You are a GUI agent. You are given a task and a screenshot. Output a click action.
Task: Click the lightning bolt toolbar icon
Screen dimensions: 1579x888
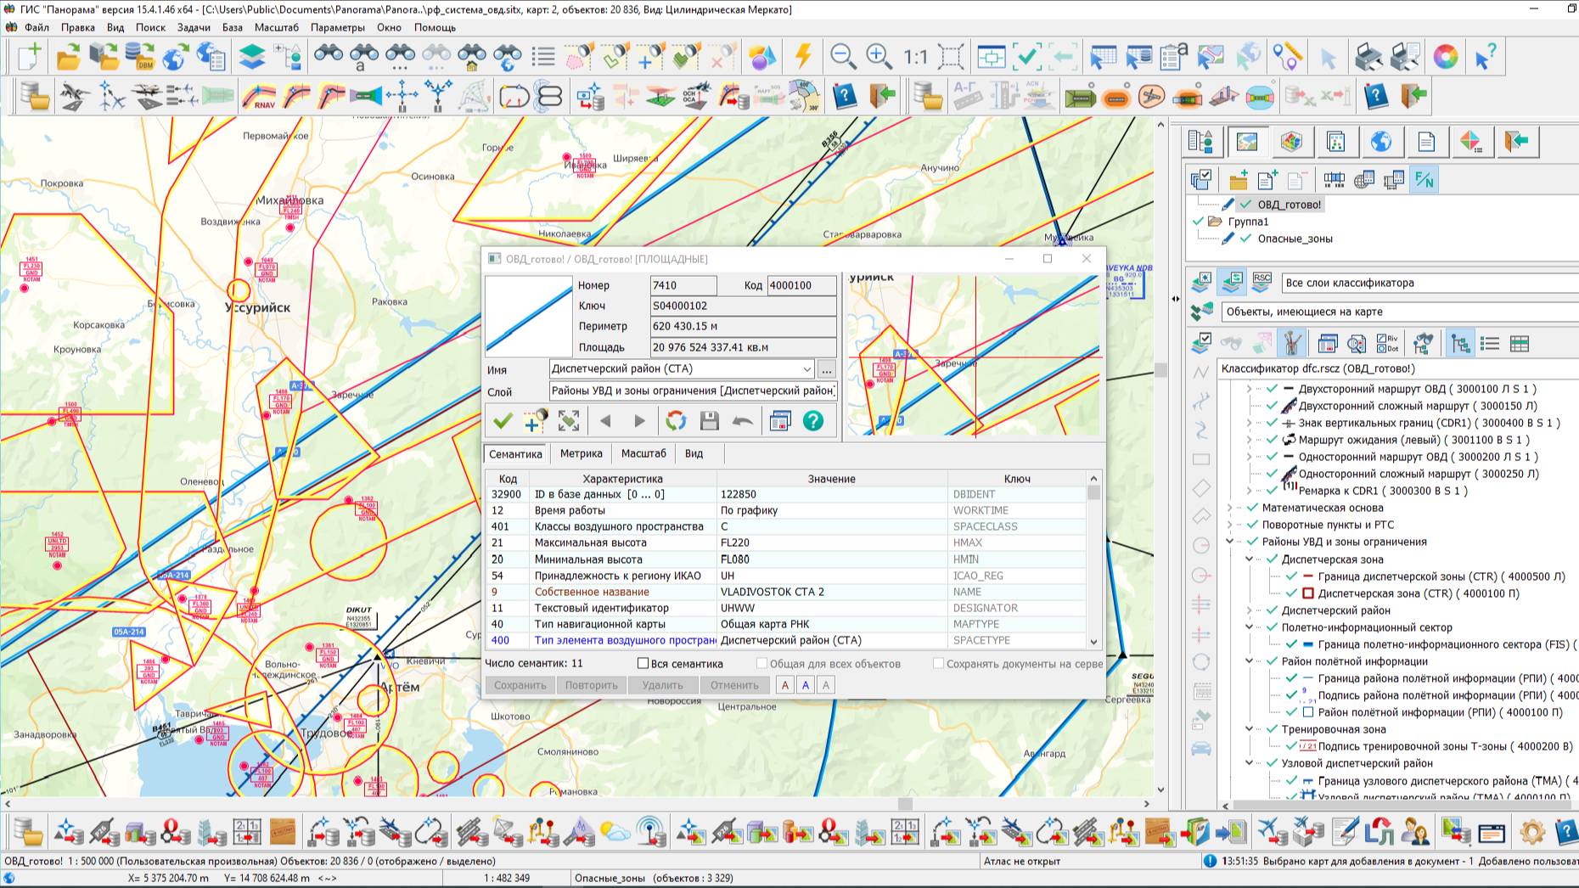coord(802,57)
